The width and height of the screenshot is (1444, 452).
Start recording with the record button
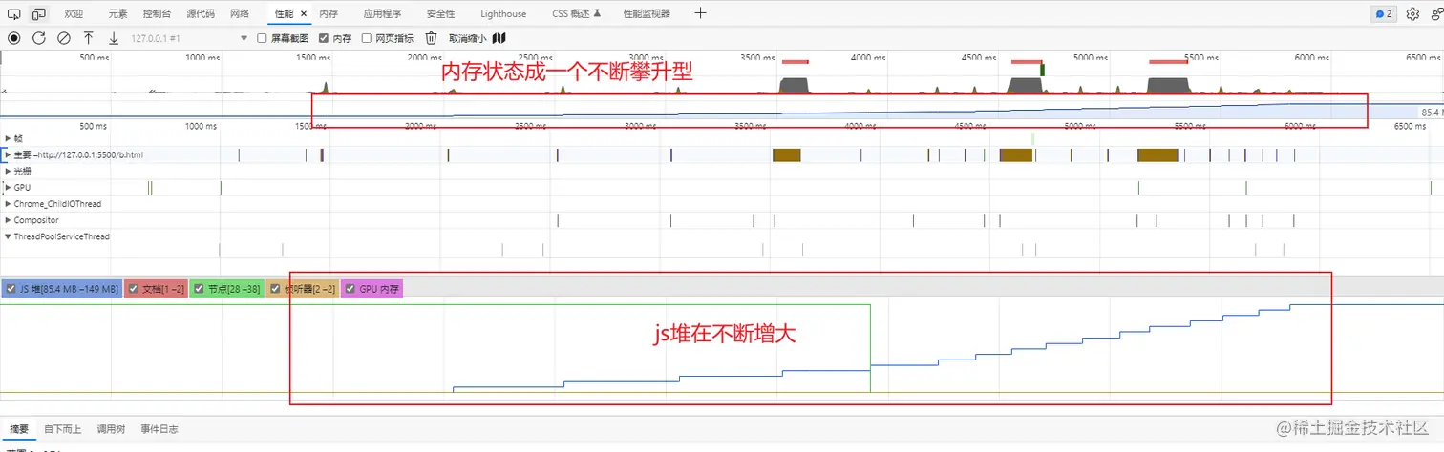click(14, 38)
